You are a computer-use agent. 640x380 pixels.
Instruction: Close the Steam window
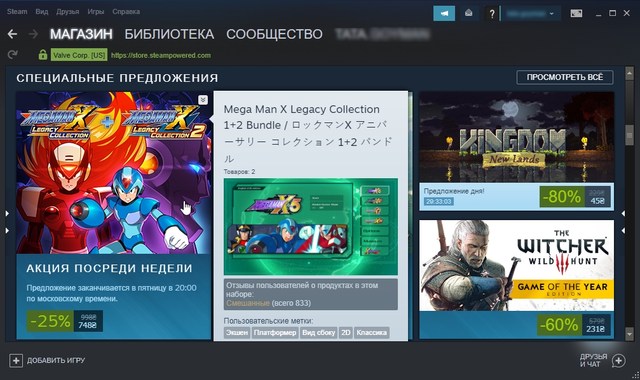point(627,13)
